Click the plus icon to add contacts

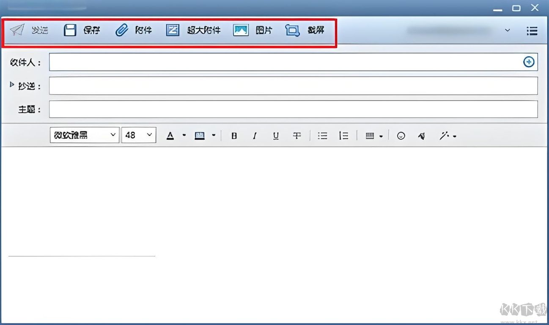[x=529, y=62]
